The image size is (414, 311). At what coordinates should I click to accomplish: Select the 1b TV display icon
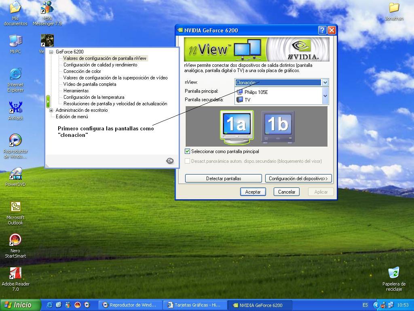278,127
